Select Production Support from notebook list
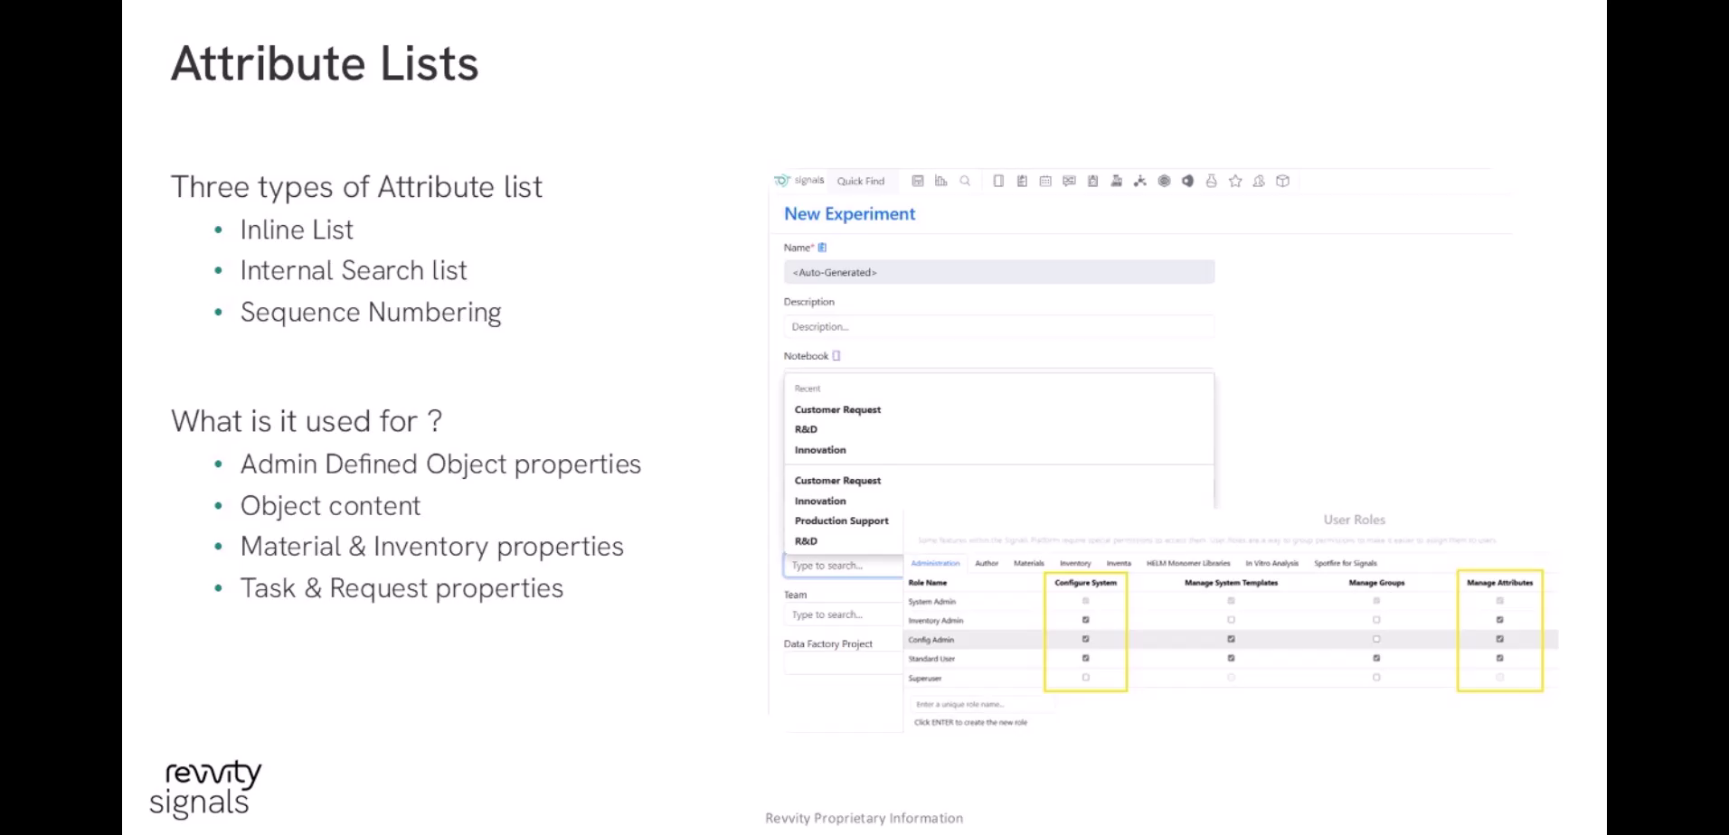The width and height of the screenshot is (1729, 835). (x=841, y=521)
